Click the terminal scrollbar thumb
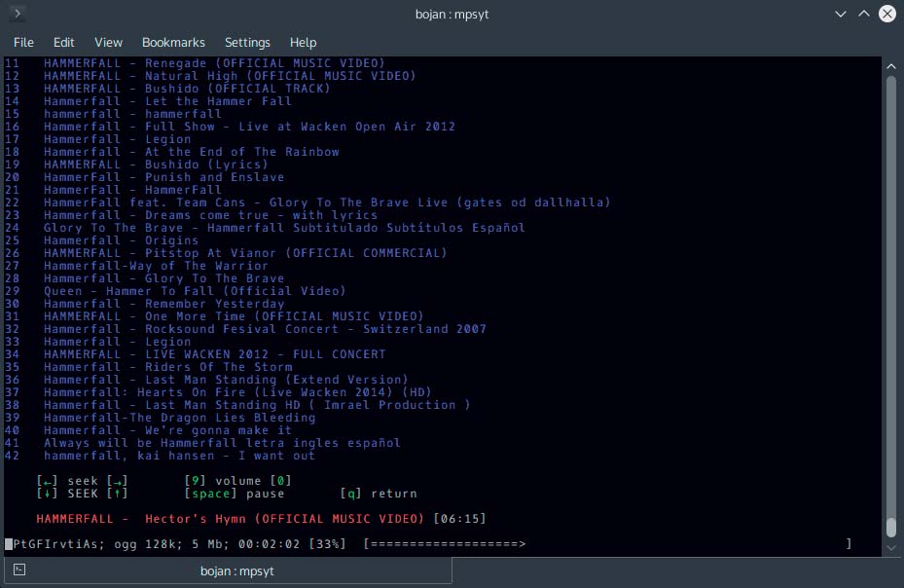Viewport: 904px width, 588px height. pyautogui.click(x=891, y=527)
